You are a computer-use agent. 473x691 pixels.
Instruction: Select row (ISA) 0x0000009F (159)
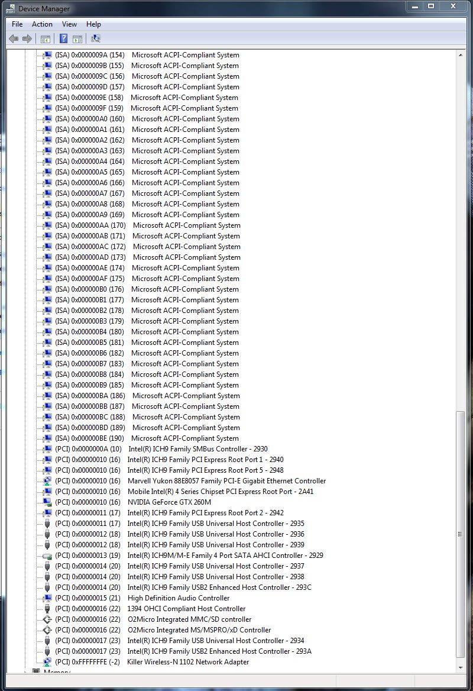[146, 108]
